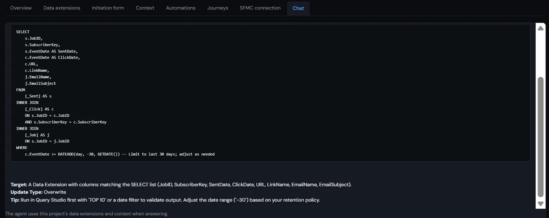Click the c.EventDate AS ClickDate line
The height and width of the screenshot is (218, 549).
[x=52, y=58]
